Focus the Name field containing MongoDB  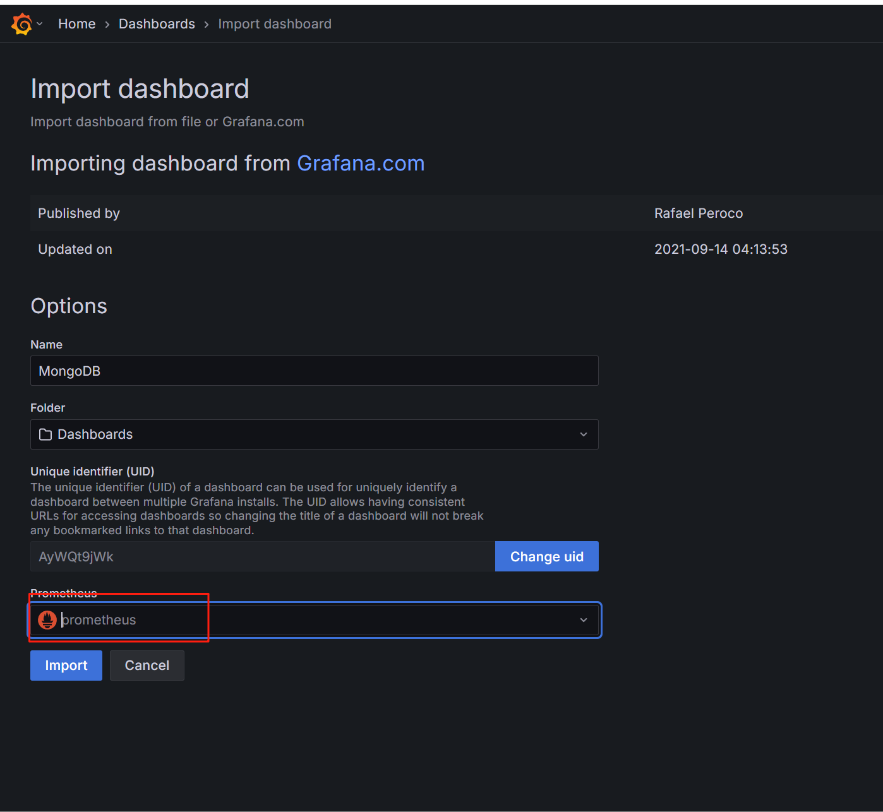[315, 371]
